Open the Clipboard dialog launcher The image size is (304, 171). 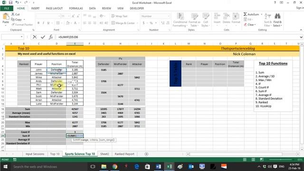point(33,30)
